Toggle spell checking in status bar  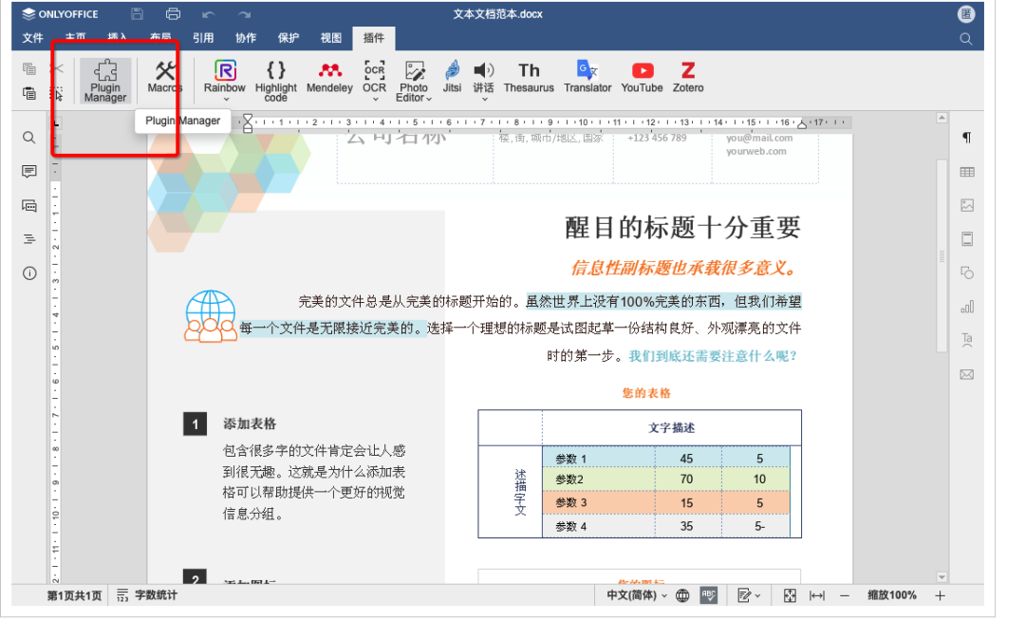(x=709, y=595)
